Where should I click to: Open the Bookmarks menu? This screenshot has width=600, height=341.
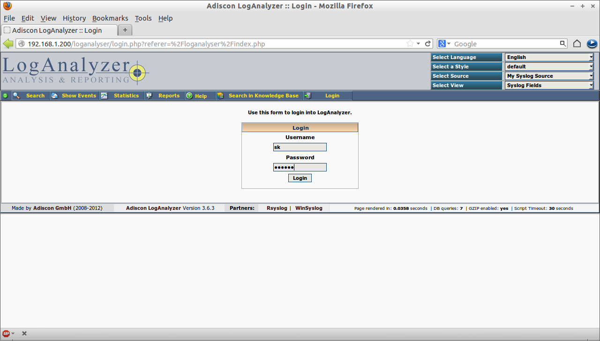pos(110,18)
